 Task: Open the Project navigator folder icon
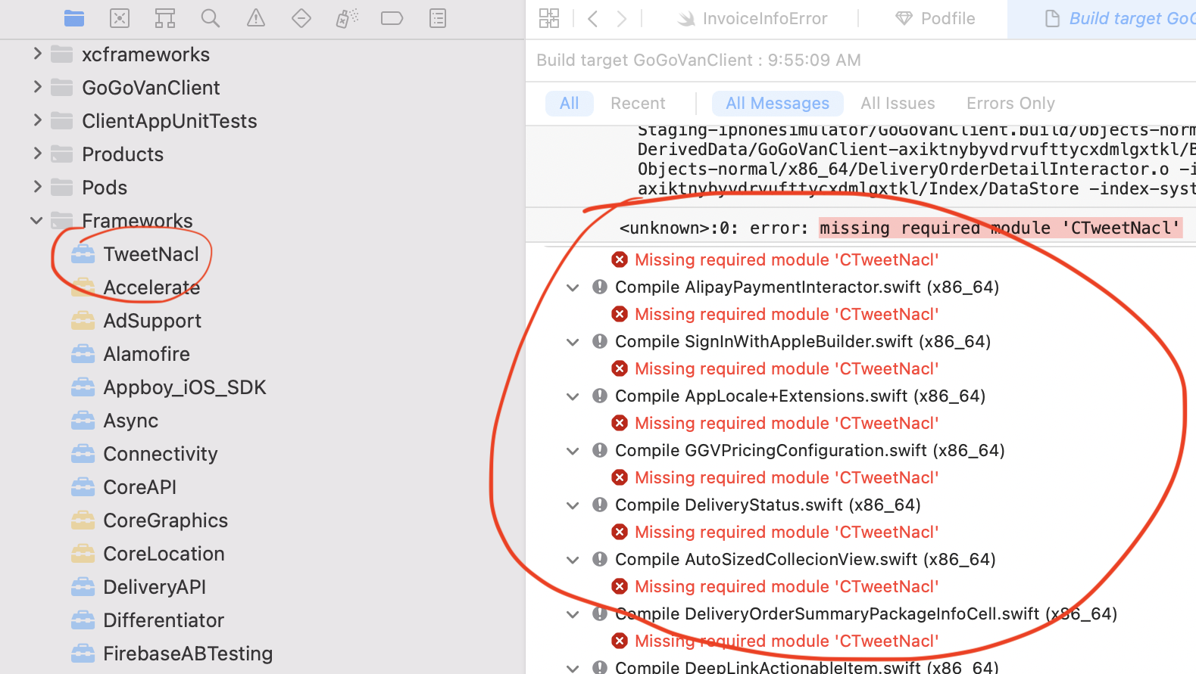click(74, 18)
